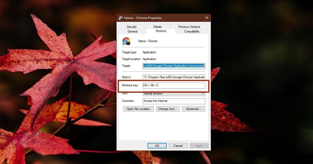
Task: Go to the General tab
Action: click(132, 31)
